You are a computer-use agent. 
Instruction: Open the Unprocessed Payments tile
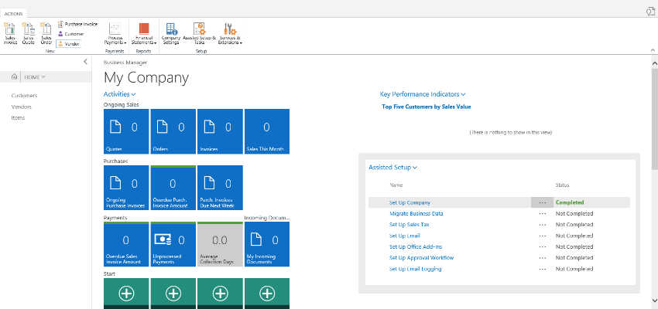(x=173, y=244)
